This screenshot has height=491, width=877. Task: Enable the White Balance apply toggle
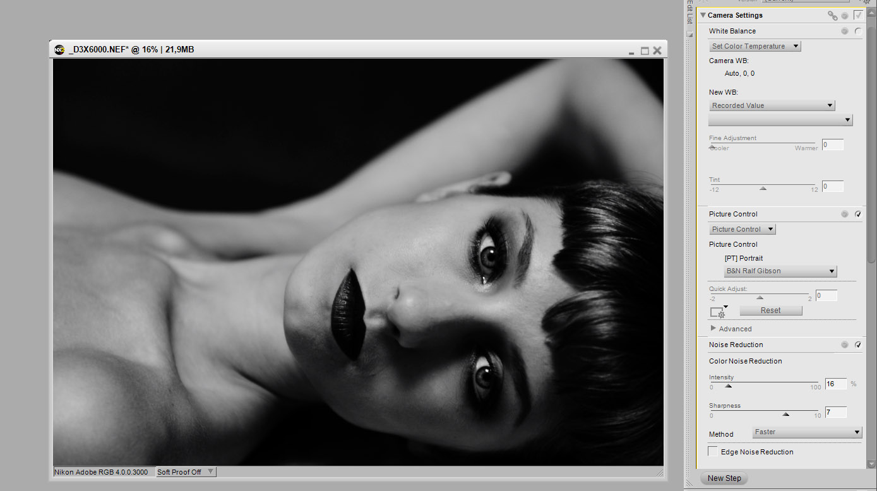pyautogui.click(x=858, y=31)
